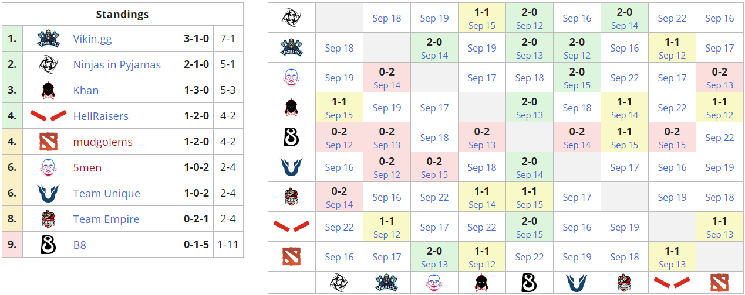The image size is (745, 295).
Task: Open the mudgolems team link
Action: tap(103, 142)
